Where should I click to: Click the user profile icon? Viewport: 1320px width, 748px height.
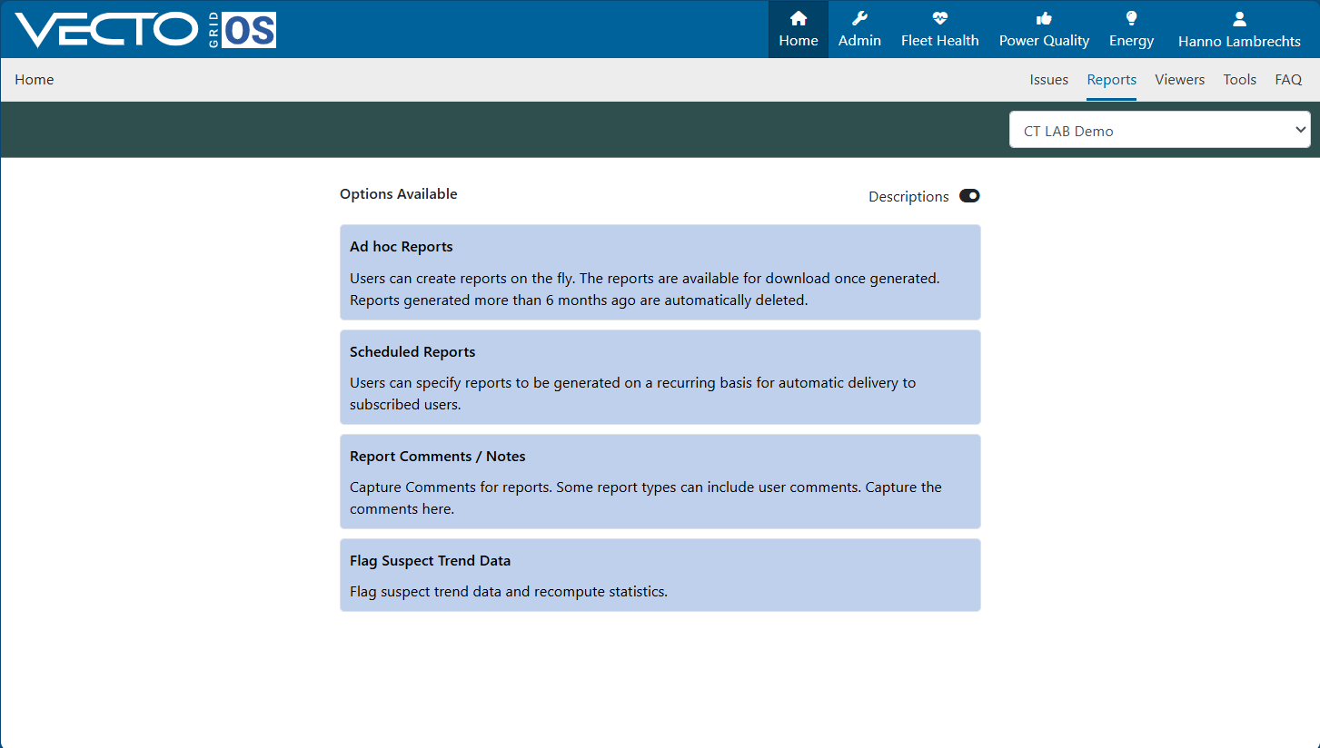[x=1239, y=19]
